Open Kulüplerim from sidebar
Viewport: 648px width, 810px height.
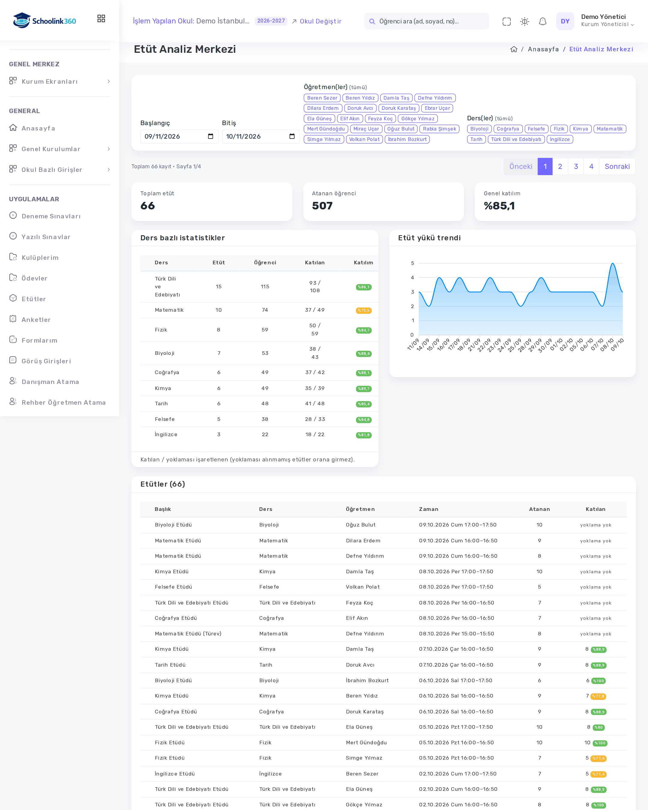tap(40, 257)
